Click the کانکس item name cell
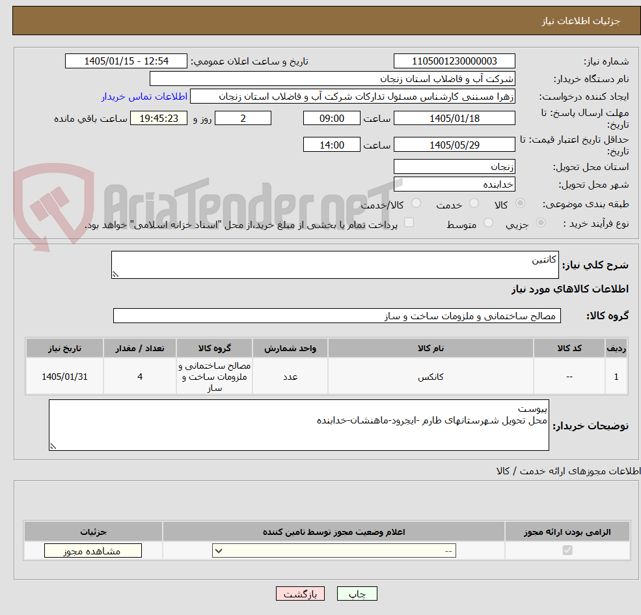This screenshot has width=641, height=615. coord(430,377)
